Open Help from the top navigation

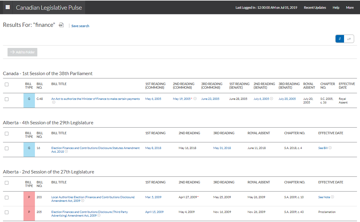336,8
